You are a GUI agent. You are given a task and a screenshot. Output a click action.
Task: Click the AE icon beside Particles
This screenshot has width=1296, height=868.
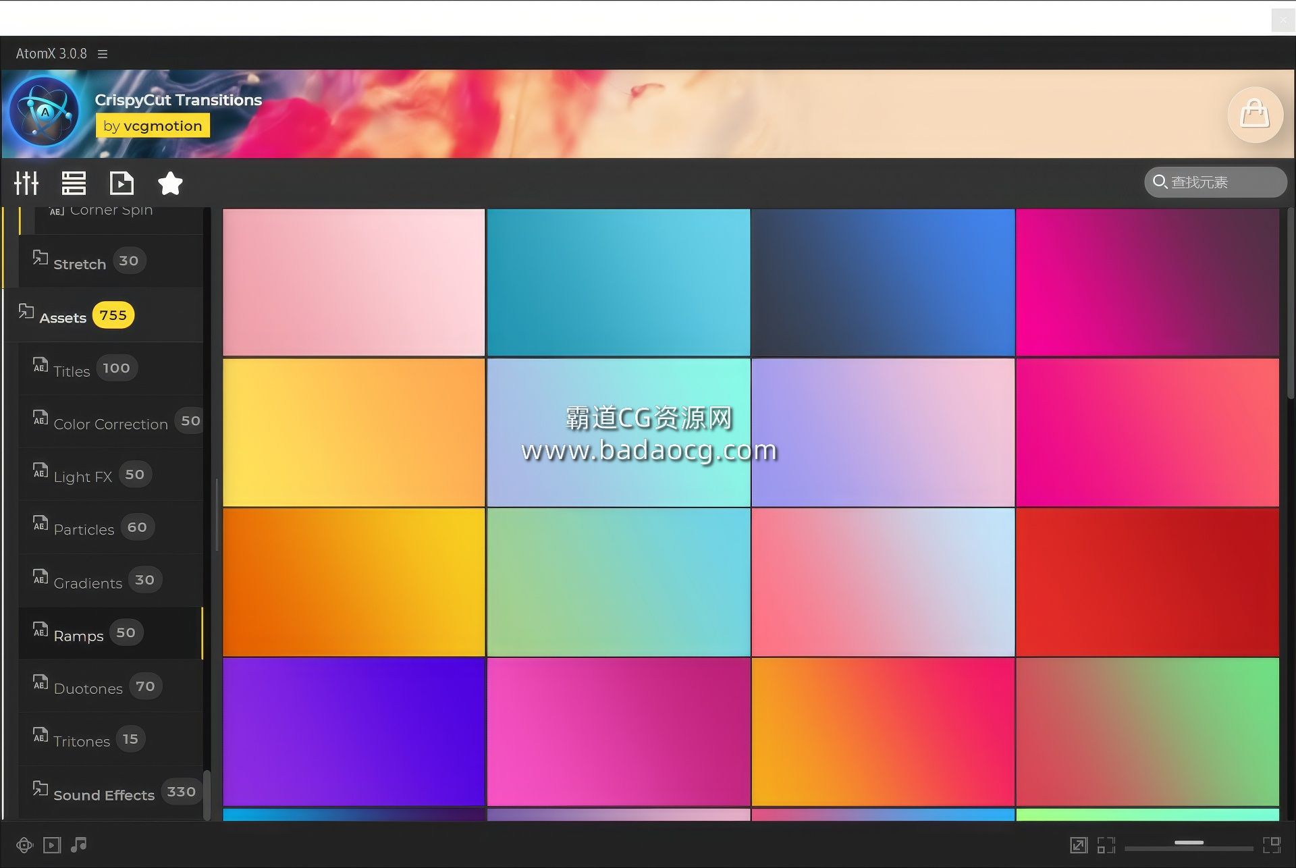tap(40, 523)
